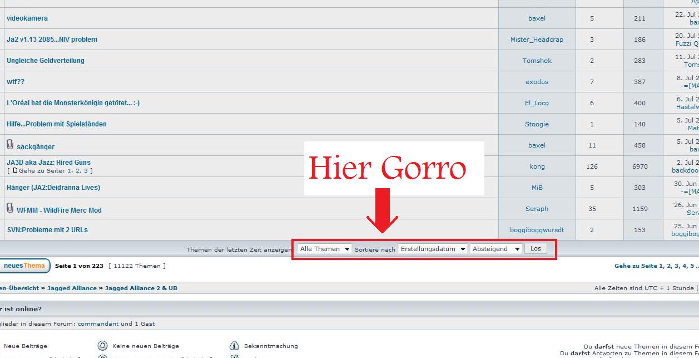
Task: Open the Hänger (JA2:Deidranna Lives) thread
Action: click(53, 188)
